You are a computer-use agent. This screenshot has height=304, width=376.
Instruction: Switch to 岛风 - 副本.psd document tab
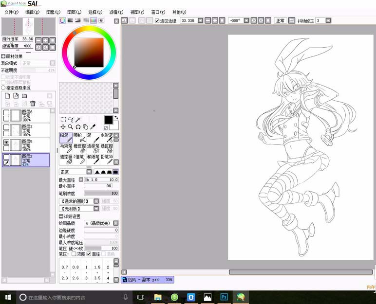[x=148, y=280]
